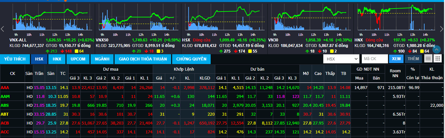
Task: Open the HSX exchange dropdown
Action: point(341,59)
